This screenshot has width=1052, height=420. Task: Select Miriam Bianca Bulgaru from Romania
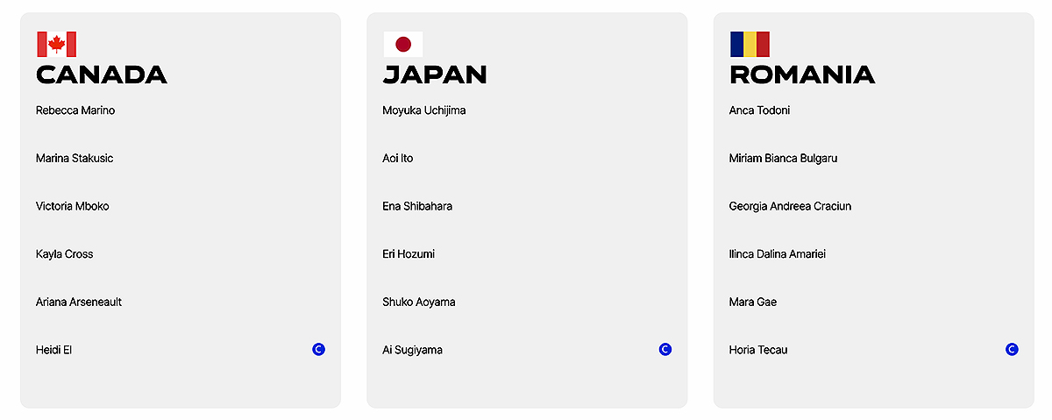pos(784,159)
